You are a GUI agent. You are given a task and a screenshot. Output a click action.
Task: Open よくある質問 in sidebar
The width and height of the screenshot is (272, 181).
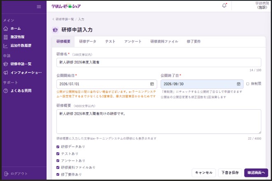pos(21,90)
